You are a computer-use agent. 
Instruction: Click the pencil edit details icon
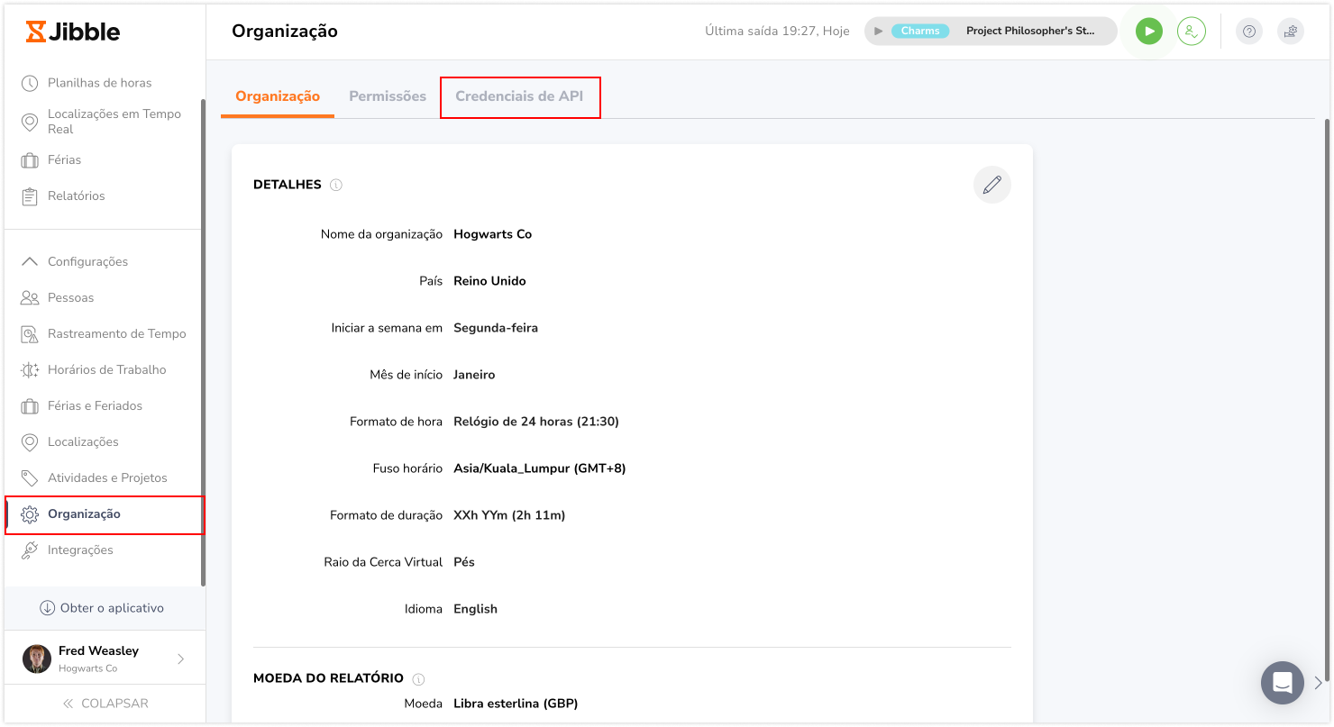pos(992,185)
